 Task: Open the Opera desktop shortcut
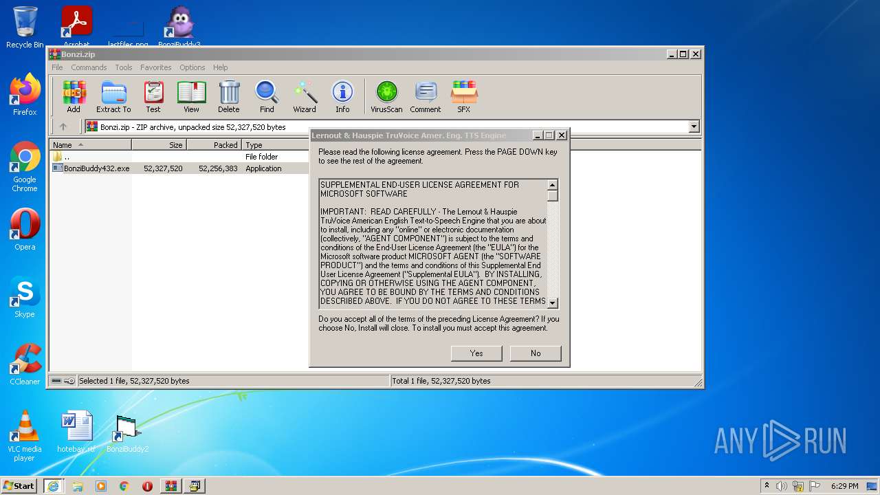tap(25, 230)
